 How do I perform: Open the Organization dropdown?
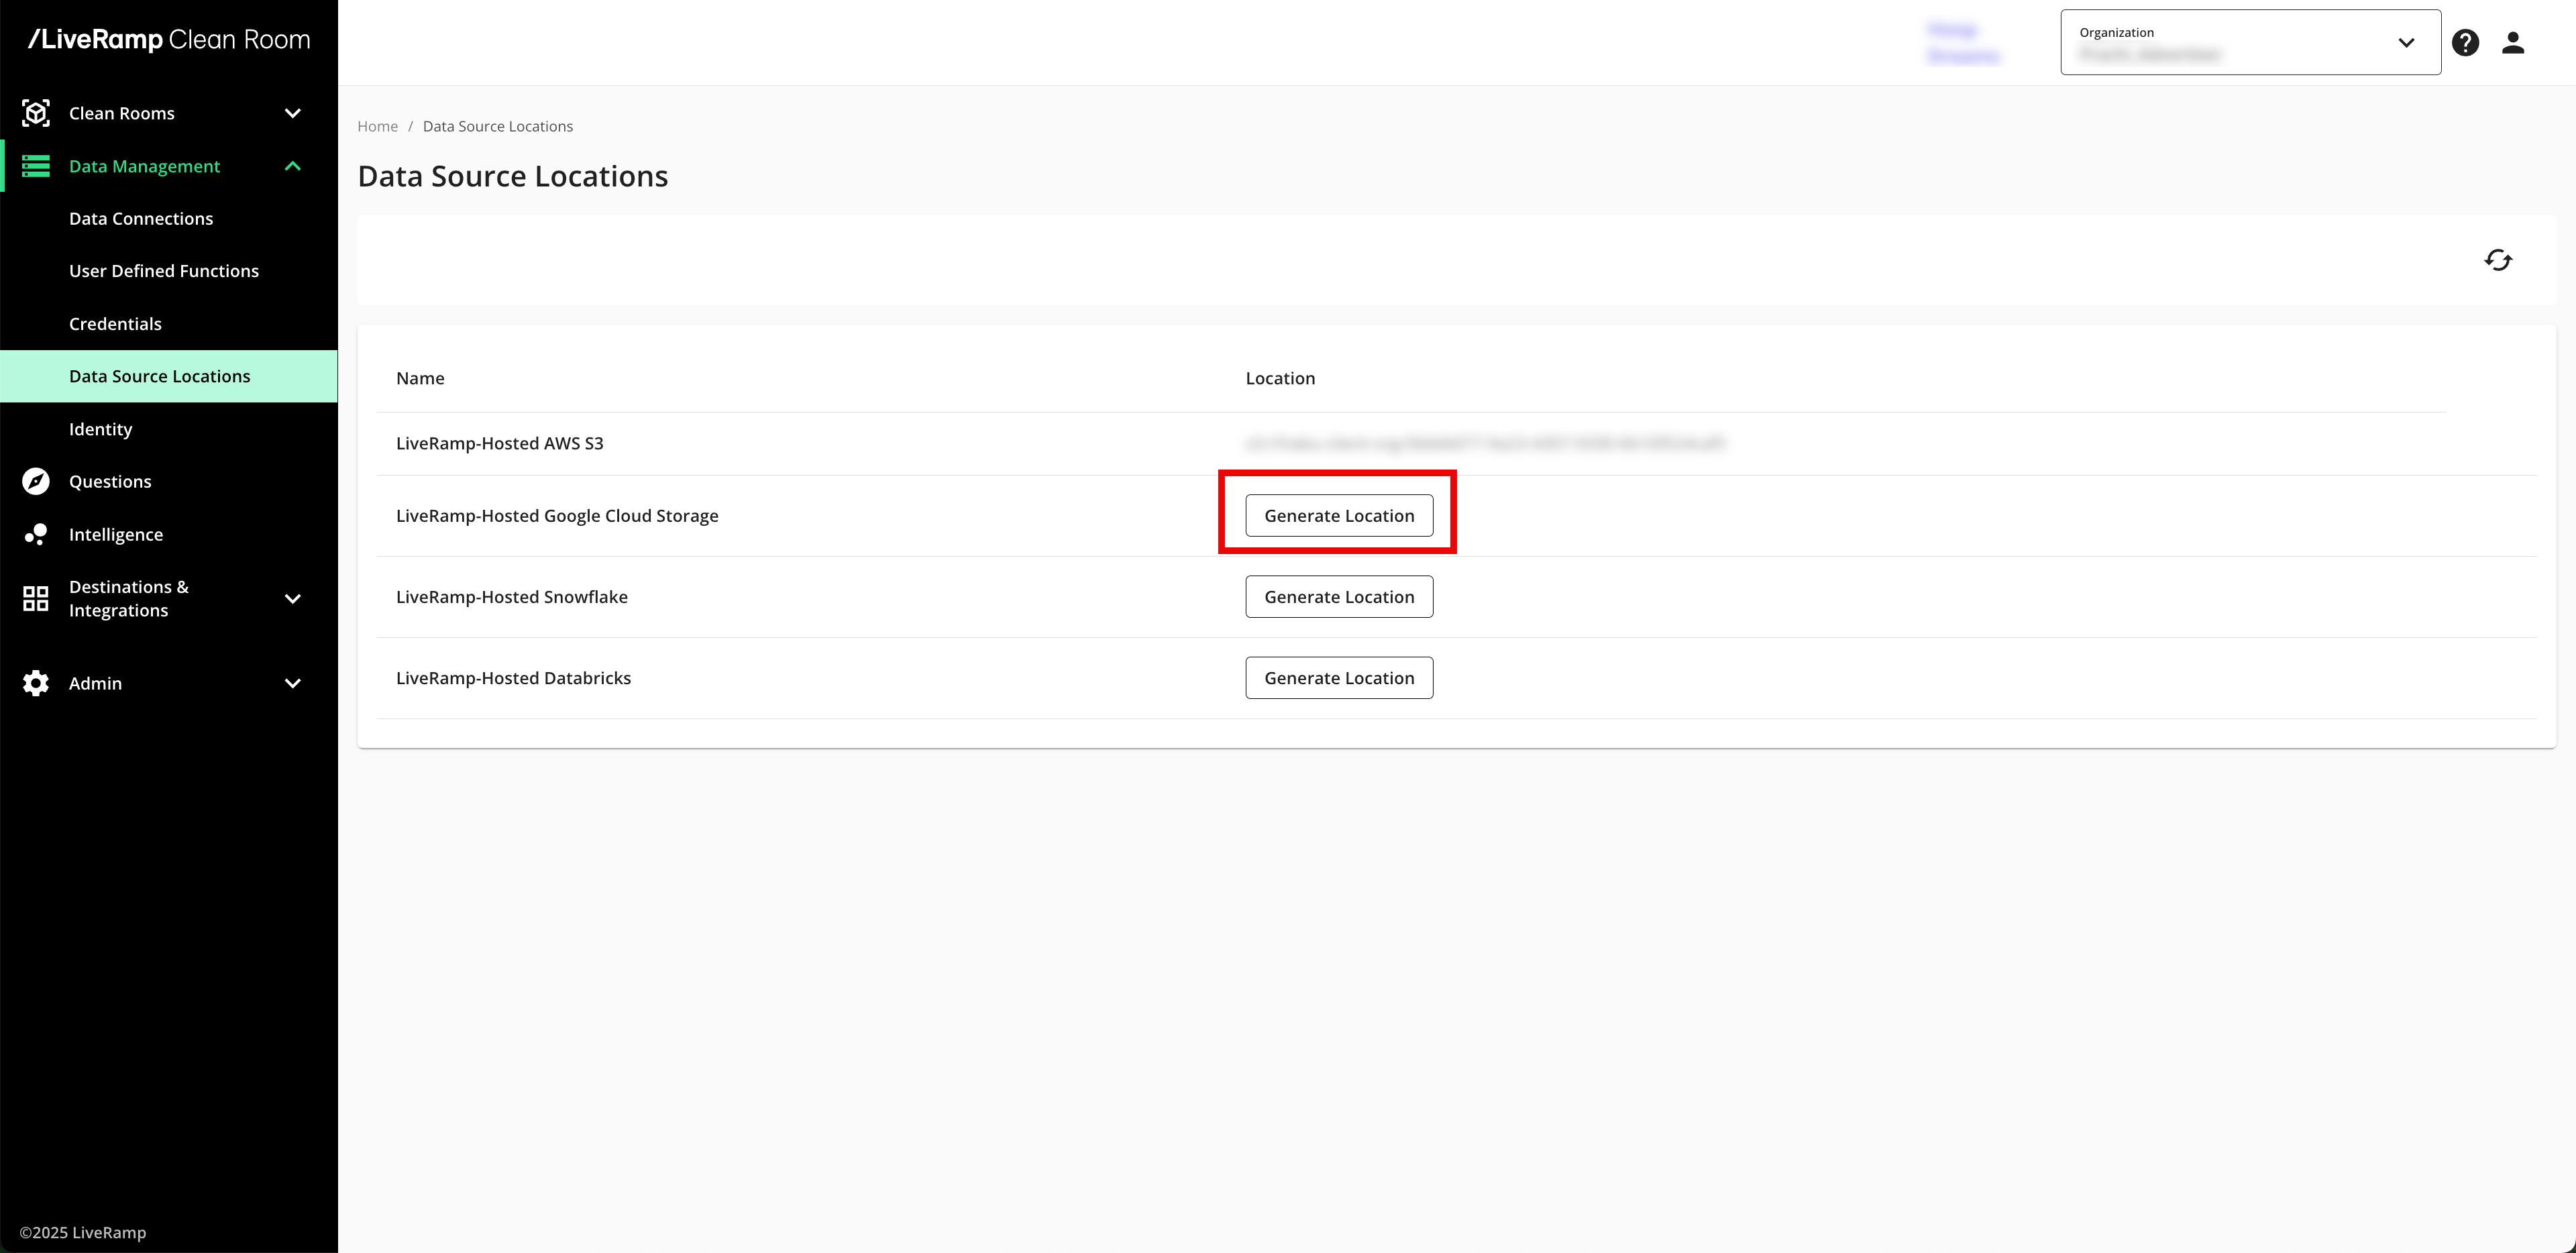(2250, 42)
